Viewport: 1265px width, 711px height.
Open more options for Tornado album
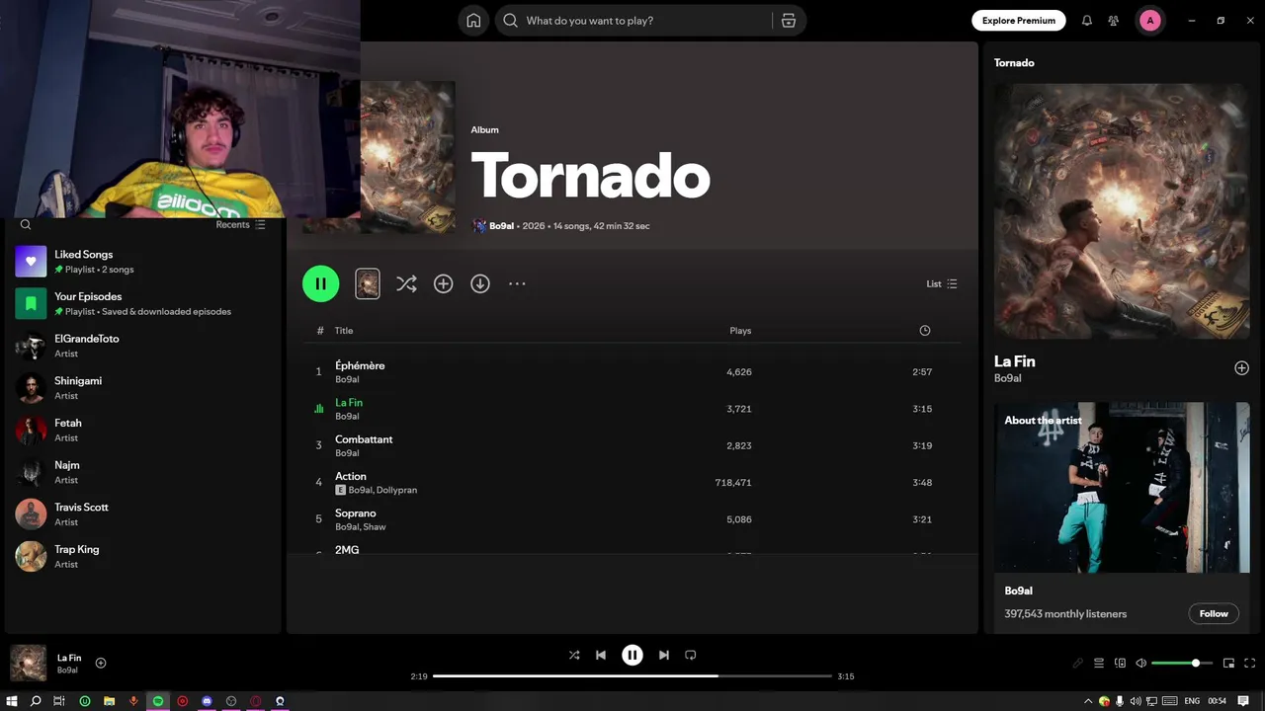tap(517, 284)
